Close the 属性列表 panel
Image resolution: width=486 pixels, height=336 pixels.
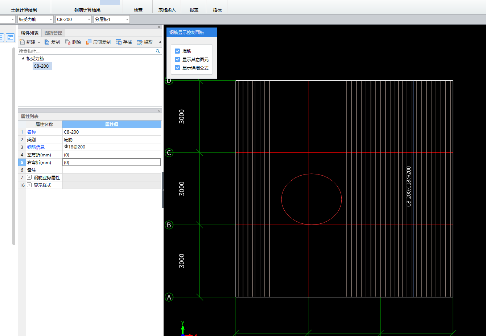[159, 110]
